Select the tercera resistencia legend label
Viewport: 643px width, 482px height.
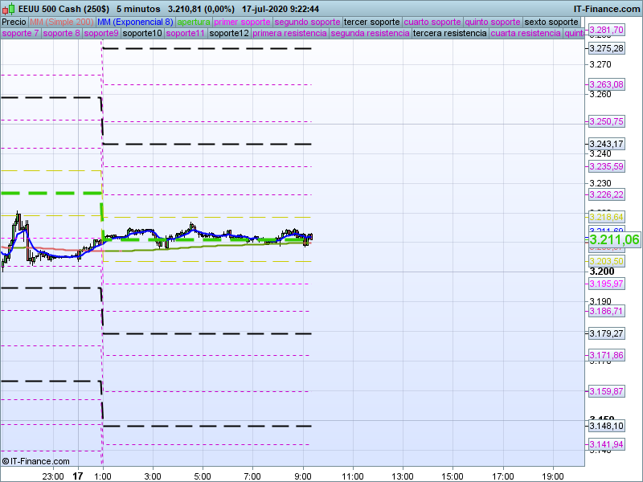(x=449, y=34)
